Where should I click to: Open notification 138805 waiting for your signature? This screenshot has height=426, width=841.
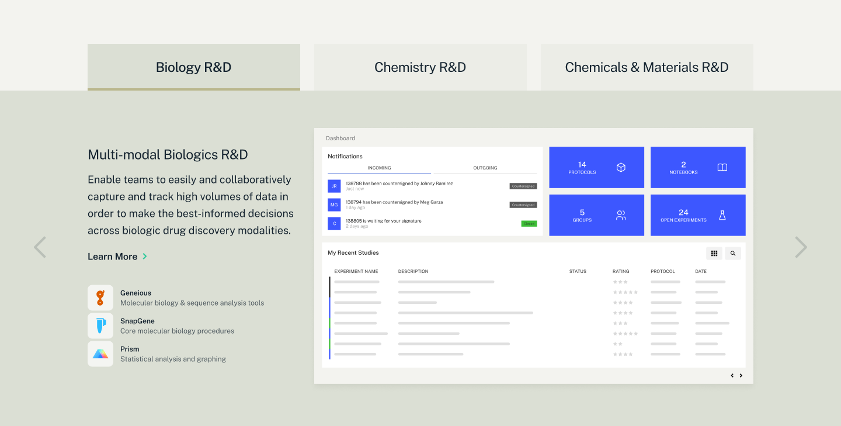384,221
